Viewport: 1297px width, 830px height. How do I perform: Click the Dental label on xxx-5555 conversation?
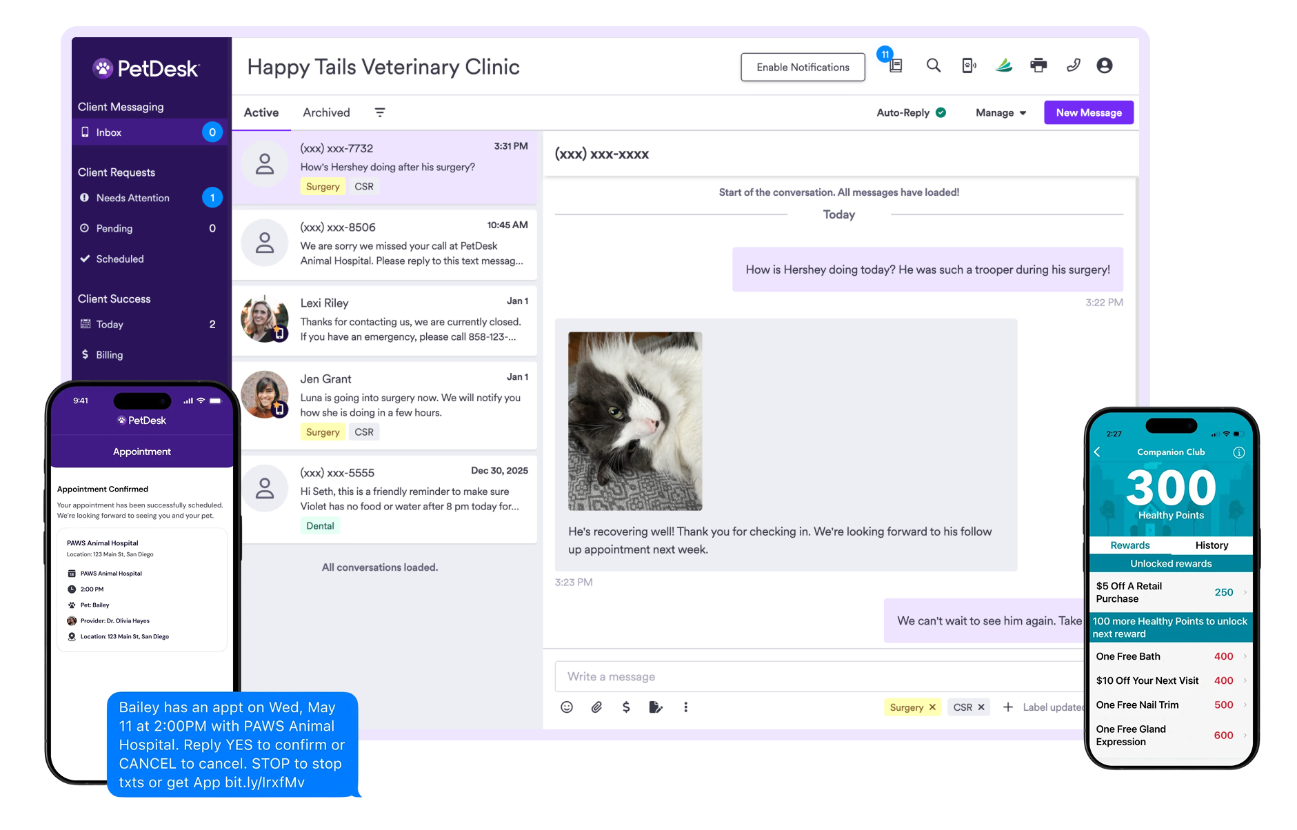click(x=320, y=526)
